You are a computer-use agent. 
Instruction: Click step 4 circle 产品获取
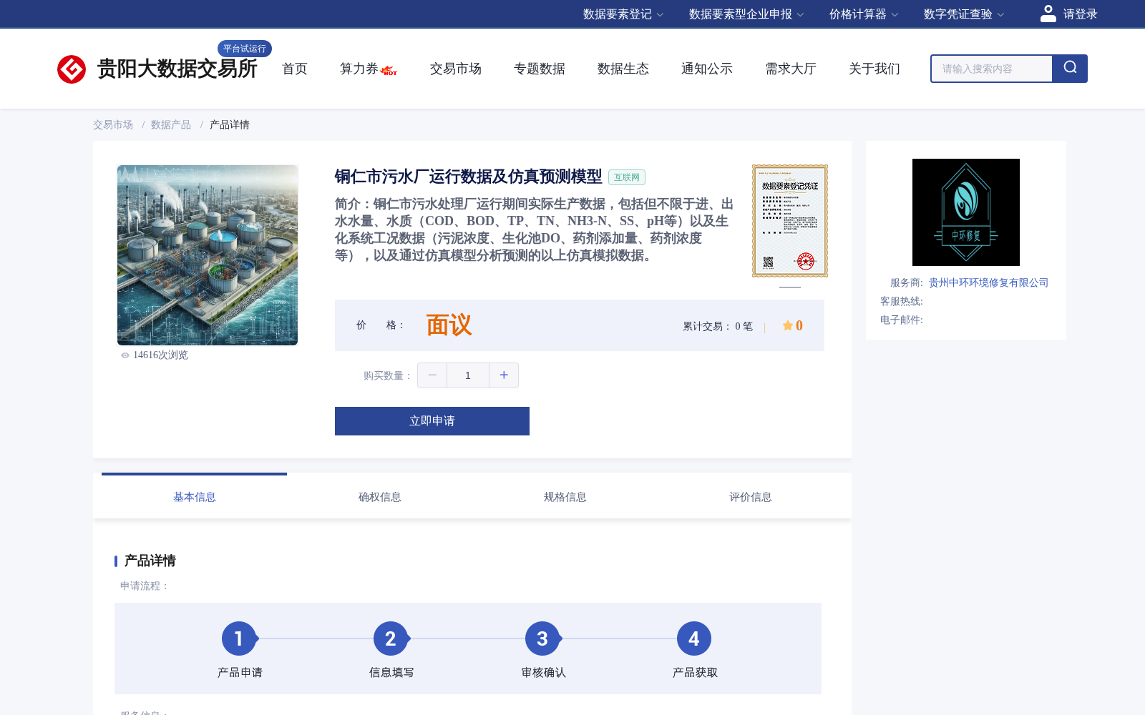(x=694, y=638)
